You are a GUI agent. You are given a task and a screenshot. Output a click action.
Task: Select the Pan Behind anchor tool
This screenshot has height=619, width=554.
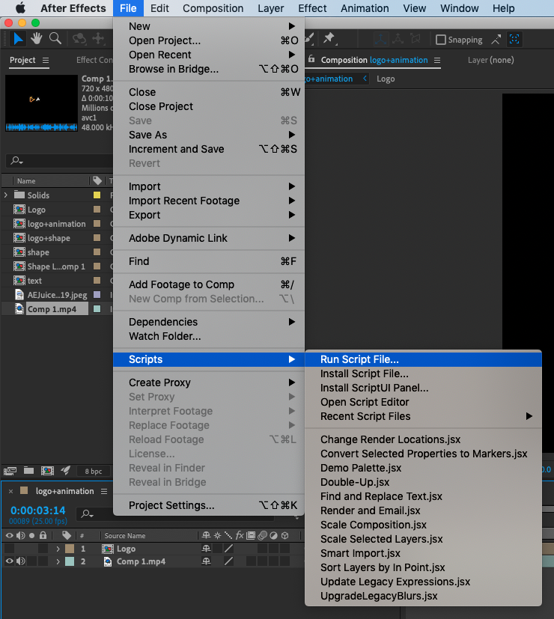click(98, 39)
